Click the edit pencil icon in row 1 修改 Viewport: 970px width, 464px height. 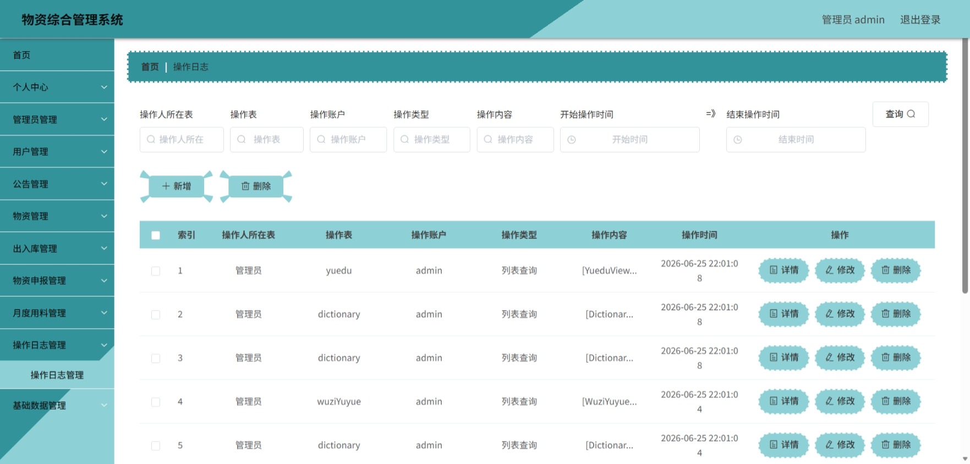coord(829,270)
